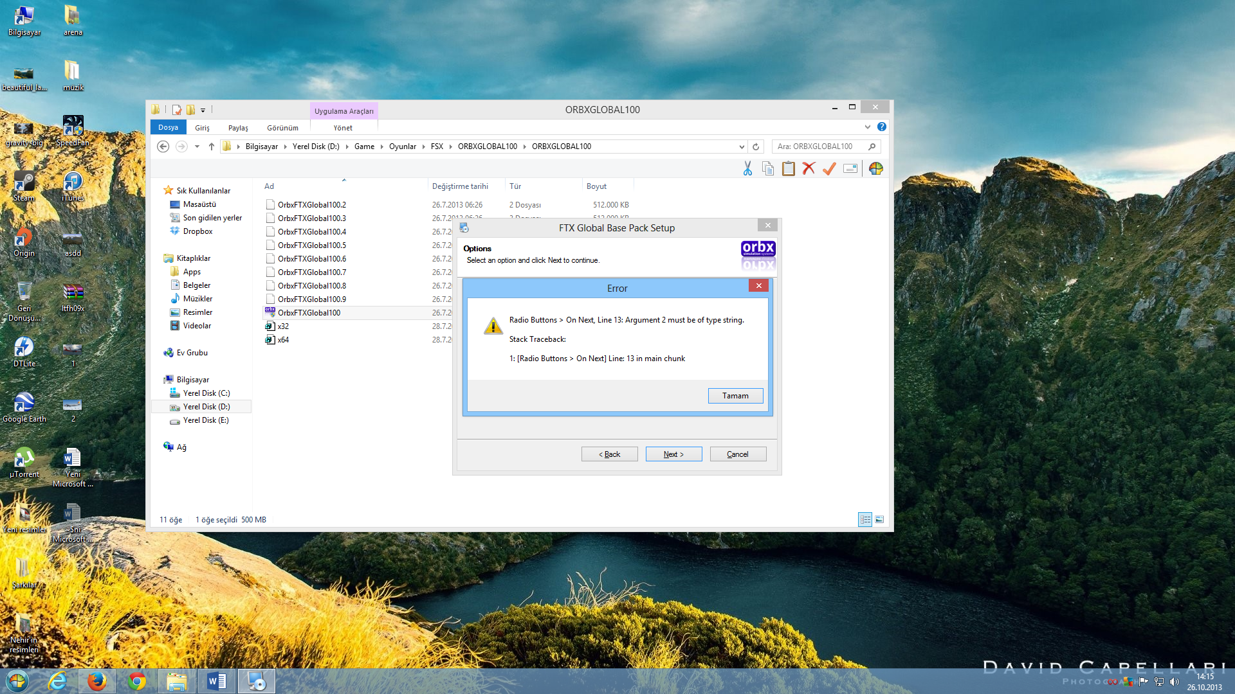Screen dimensions: 1235x694
Task: Click the Copy icon in Explorer toolbar
Action: tap(768, 168)
